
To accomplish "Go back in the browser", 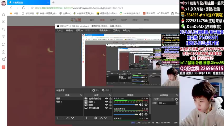I will click(11, 8).
